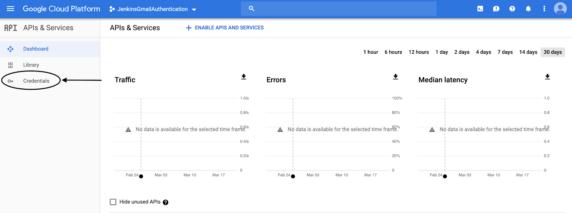Select Dashboard in the sidebar

[x=36, y=49]
